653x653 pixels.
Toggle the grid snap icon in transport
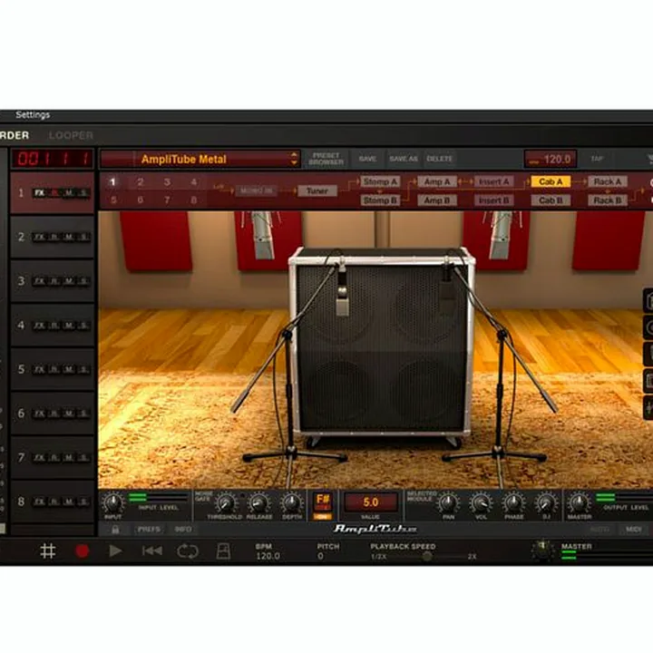[x=48, y=551]
